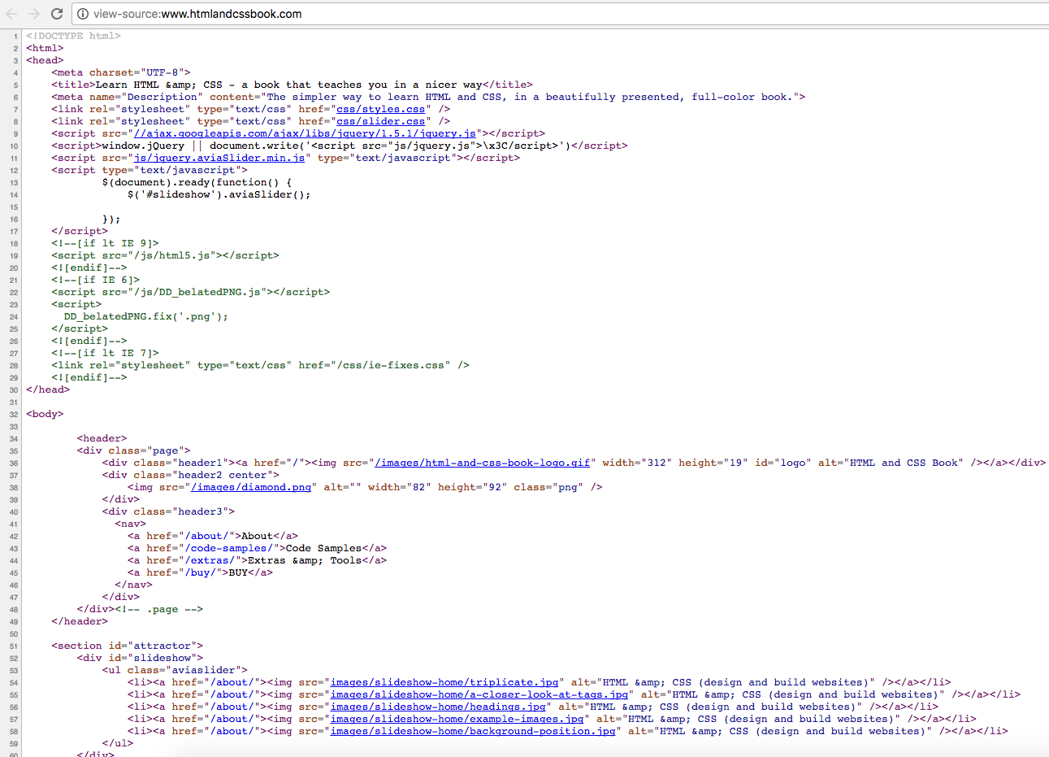
Task: Click the site info icon in address bar
Action: pyautogui.click(x=82, y=14)
